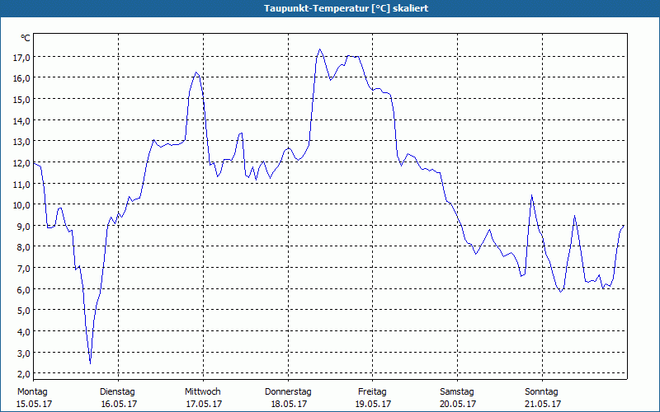Click the date 15.05.17
660x412 pixels.
34,404
